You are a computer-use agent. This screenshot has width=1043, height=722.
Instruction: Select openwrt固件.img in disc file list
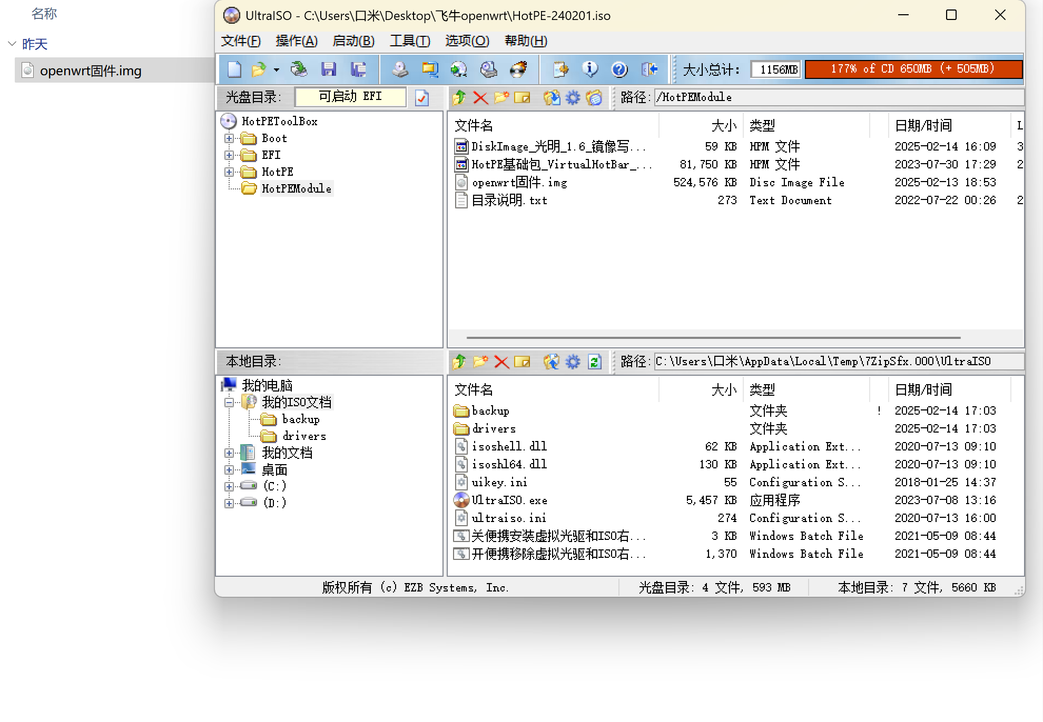tap(519, 183)
